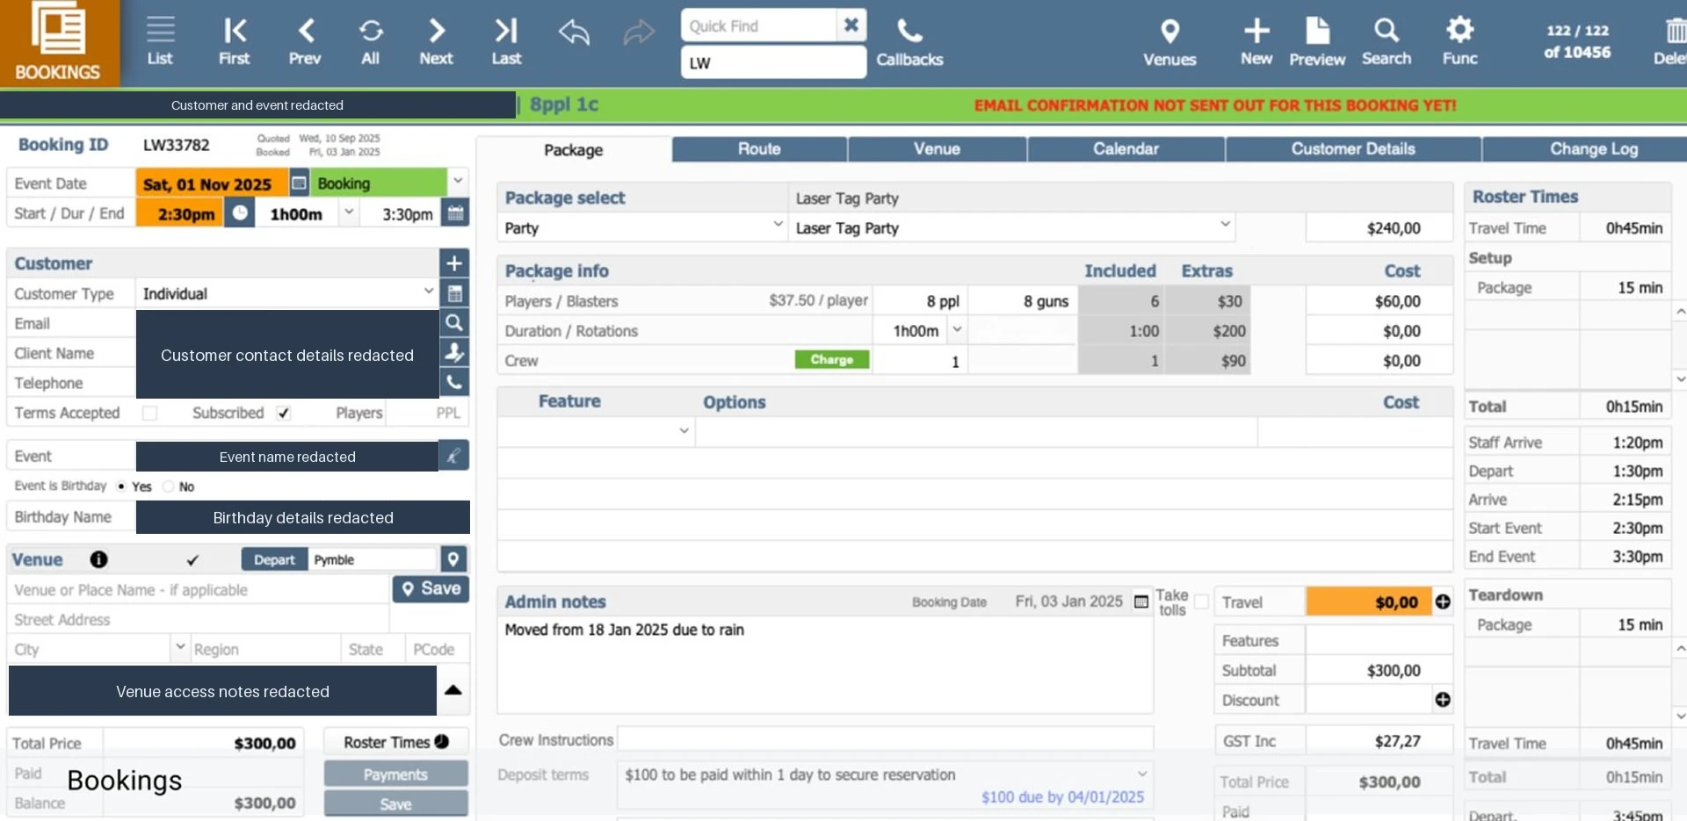This screenshot has width=1687, height=821.
Task: Open Callbacks phone icon
Action: [909, 42]
